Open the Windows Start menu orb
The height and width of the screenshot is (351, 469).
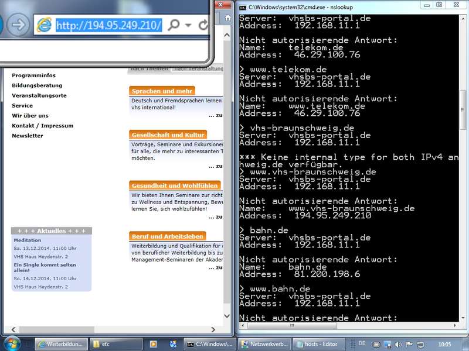pos(12,343)
